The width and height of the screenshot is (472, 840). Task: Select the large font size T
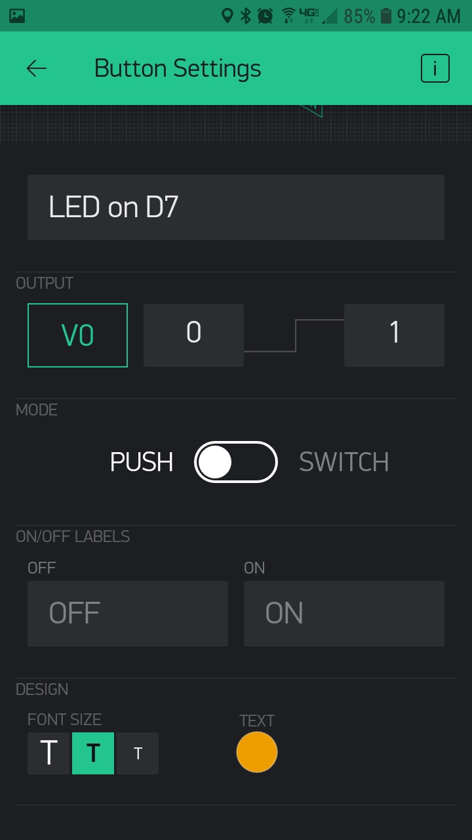[49, 753]
